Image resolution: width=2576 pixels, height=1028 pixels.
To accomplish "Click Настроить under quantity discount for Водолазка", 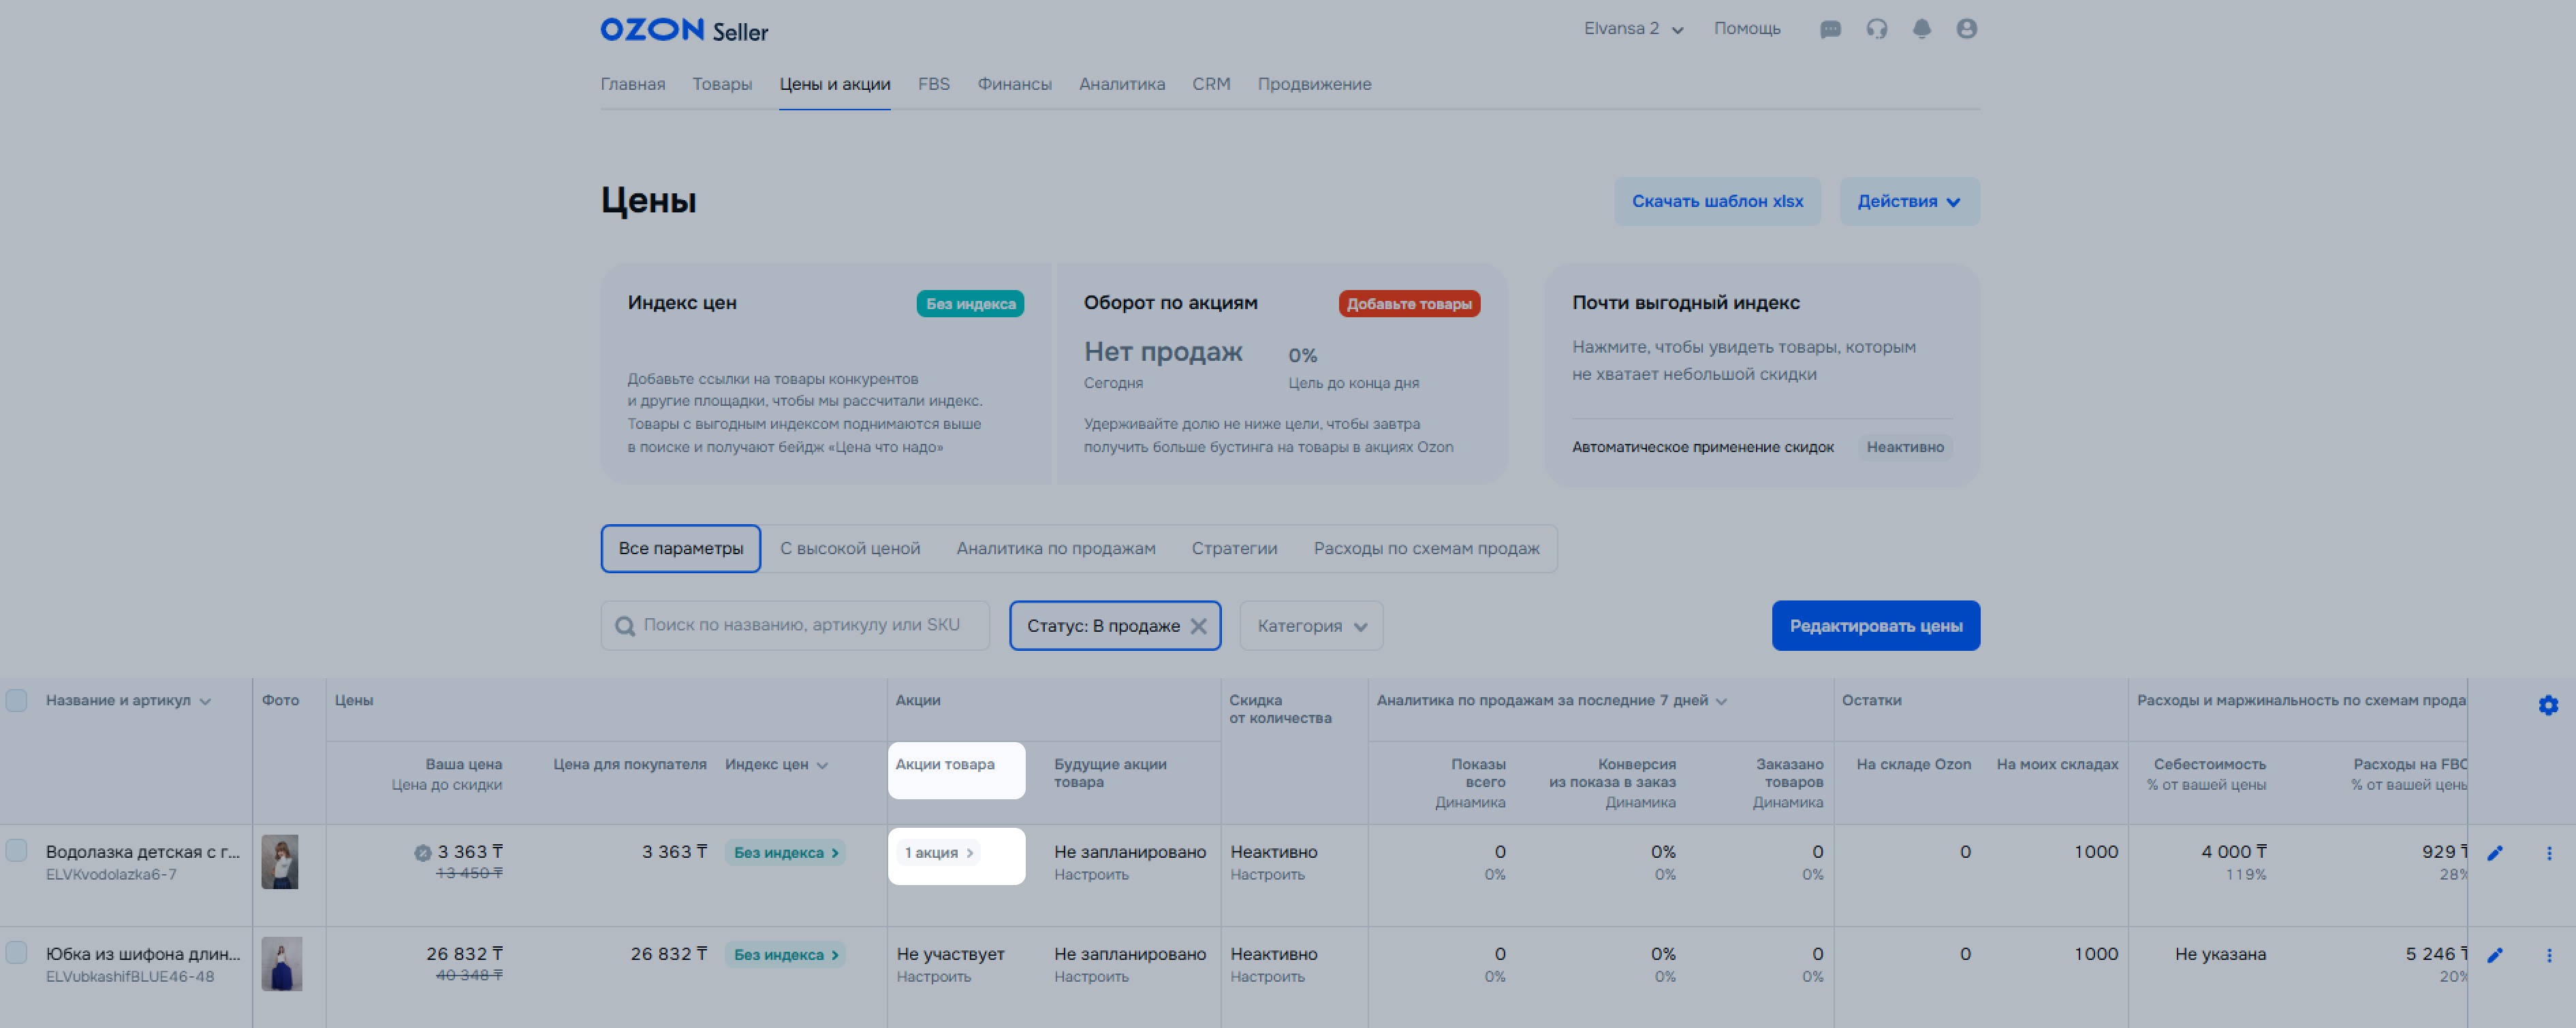I will [x=1267, y=875].
